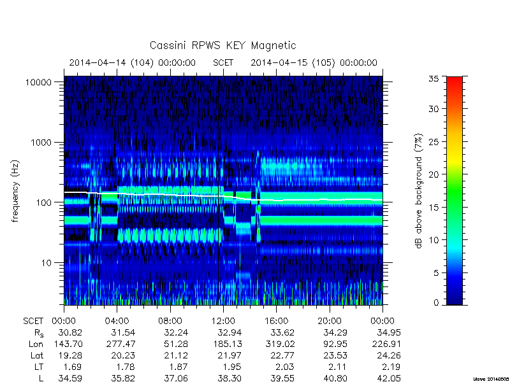Image resolution: width=510 pixels, height=382 pixels.
Task: Select the LT value 2.11
Action: [x=339, y=367]
